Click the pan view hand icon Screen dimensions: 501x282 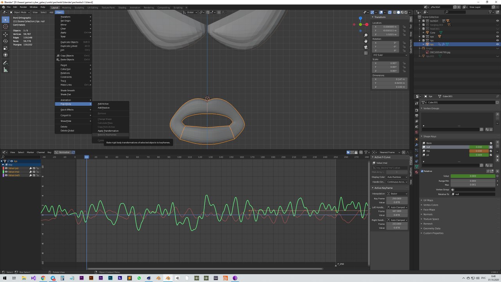(x=366, y=41)
